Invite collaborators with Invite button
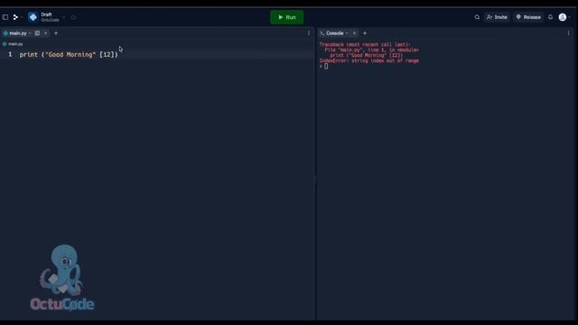The image size is (578, 325). click(x=497, y=17)
